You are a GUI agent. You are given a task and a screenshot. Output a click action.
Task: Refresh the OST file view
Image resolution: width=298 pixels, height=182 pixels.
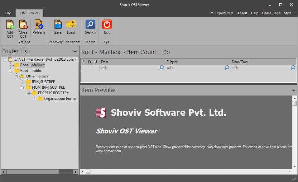39,27
